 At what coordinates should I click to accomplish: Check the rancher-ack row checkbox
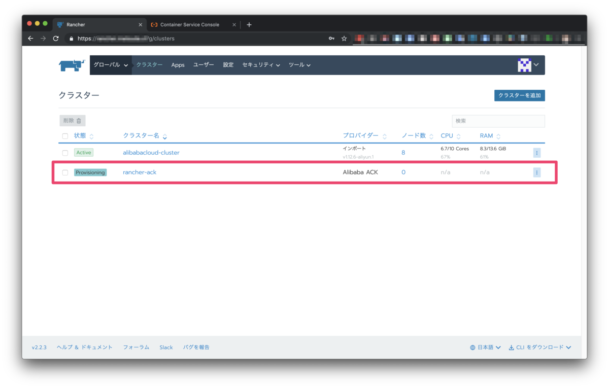[65, 172]
